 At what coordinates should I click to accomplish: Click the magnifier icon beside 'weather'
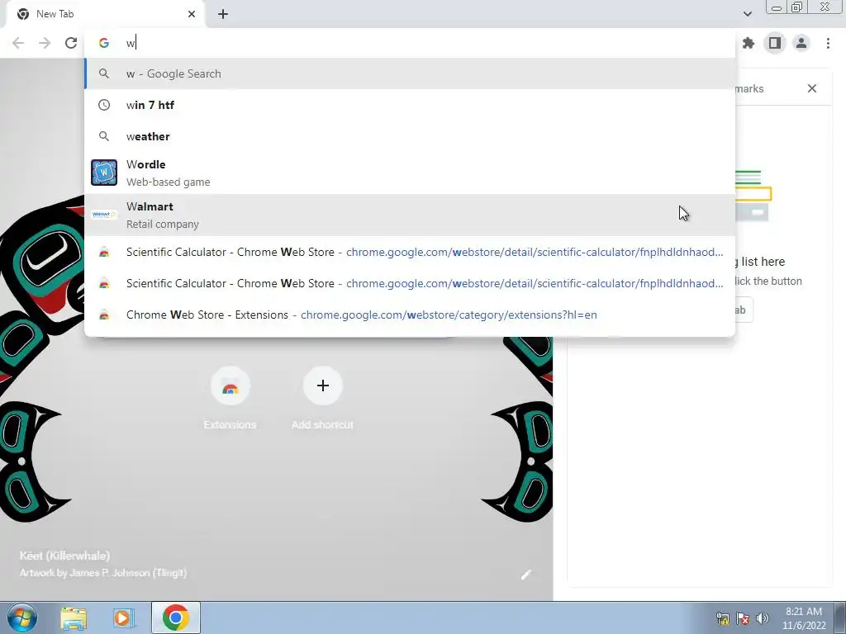click(104, 136)
